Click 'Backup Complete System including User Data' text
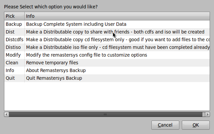The height and width of the screenshot is (134, 214). tap(76, 24)
